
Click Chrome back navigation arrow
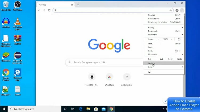pyautogui.click(x=39, y=10)
